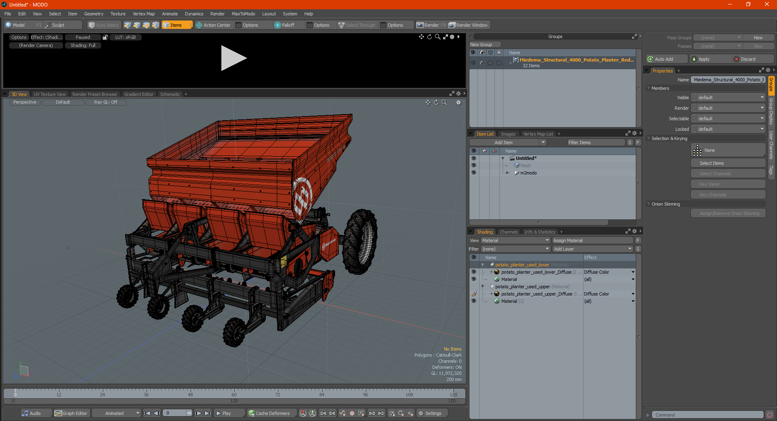The height and width of the screenshot is (421, 777).
Task: Open Locked dropdown
Action: tap(728, 129)
